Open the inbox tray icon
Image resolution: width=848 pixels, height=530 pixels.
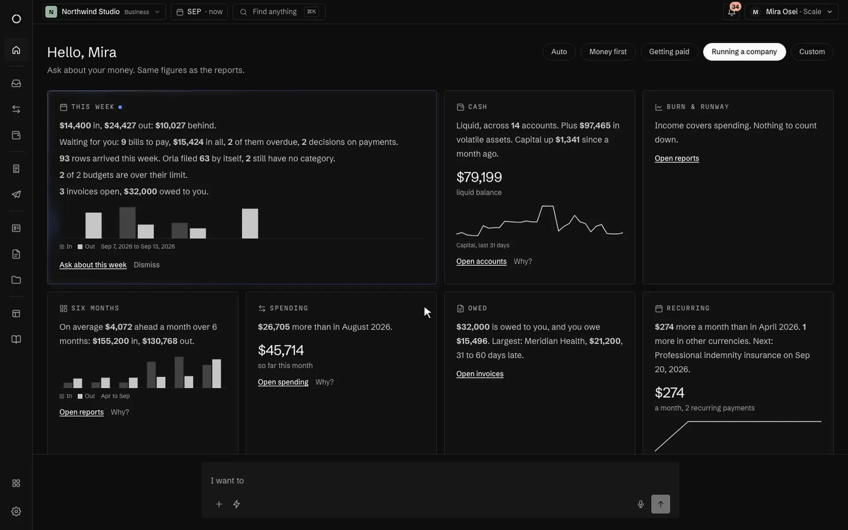[x=16, y=83]
